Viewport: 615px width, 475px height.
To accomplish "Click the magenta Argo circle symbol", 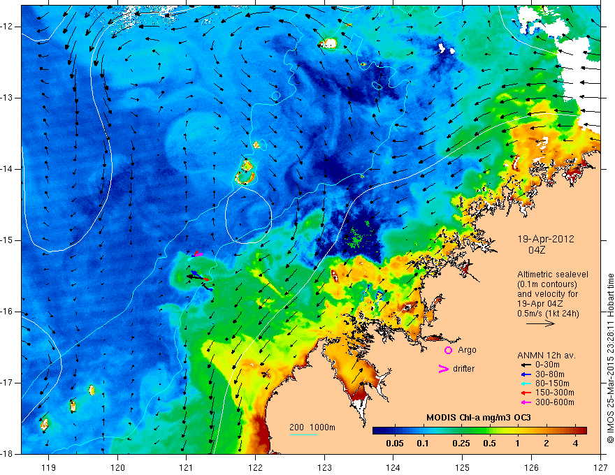I will (448, 350).
